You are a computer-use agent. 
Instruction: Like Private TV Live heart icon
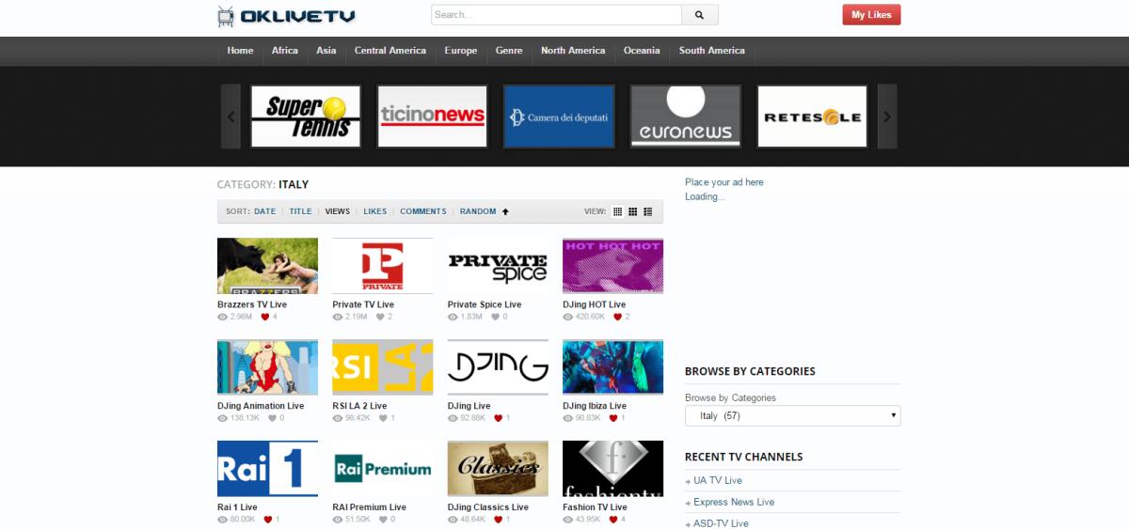click(380, 317)
